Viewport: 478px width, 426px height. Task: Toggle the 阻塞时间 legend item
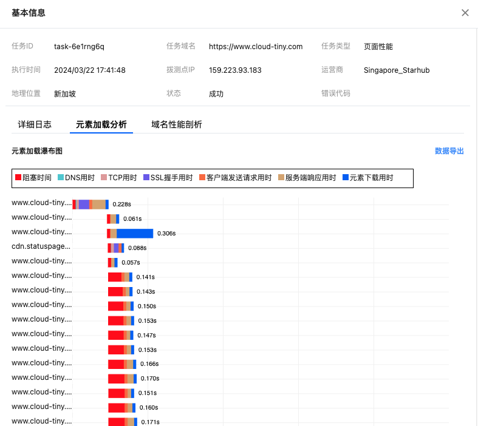(33, 178)
